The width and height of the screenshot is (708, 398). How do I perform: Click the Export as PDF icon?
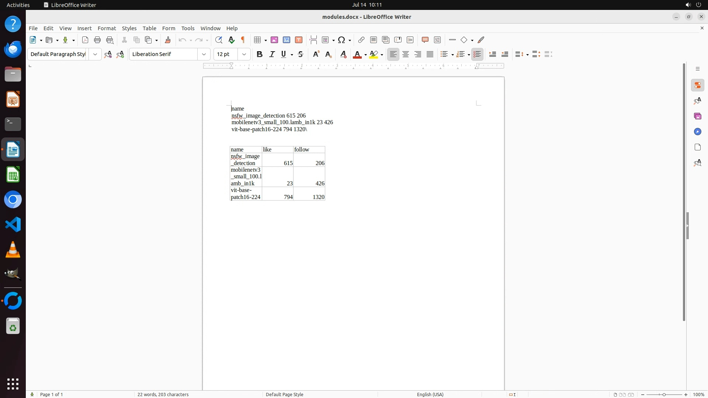(85, 40)
